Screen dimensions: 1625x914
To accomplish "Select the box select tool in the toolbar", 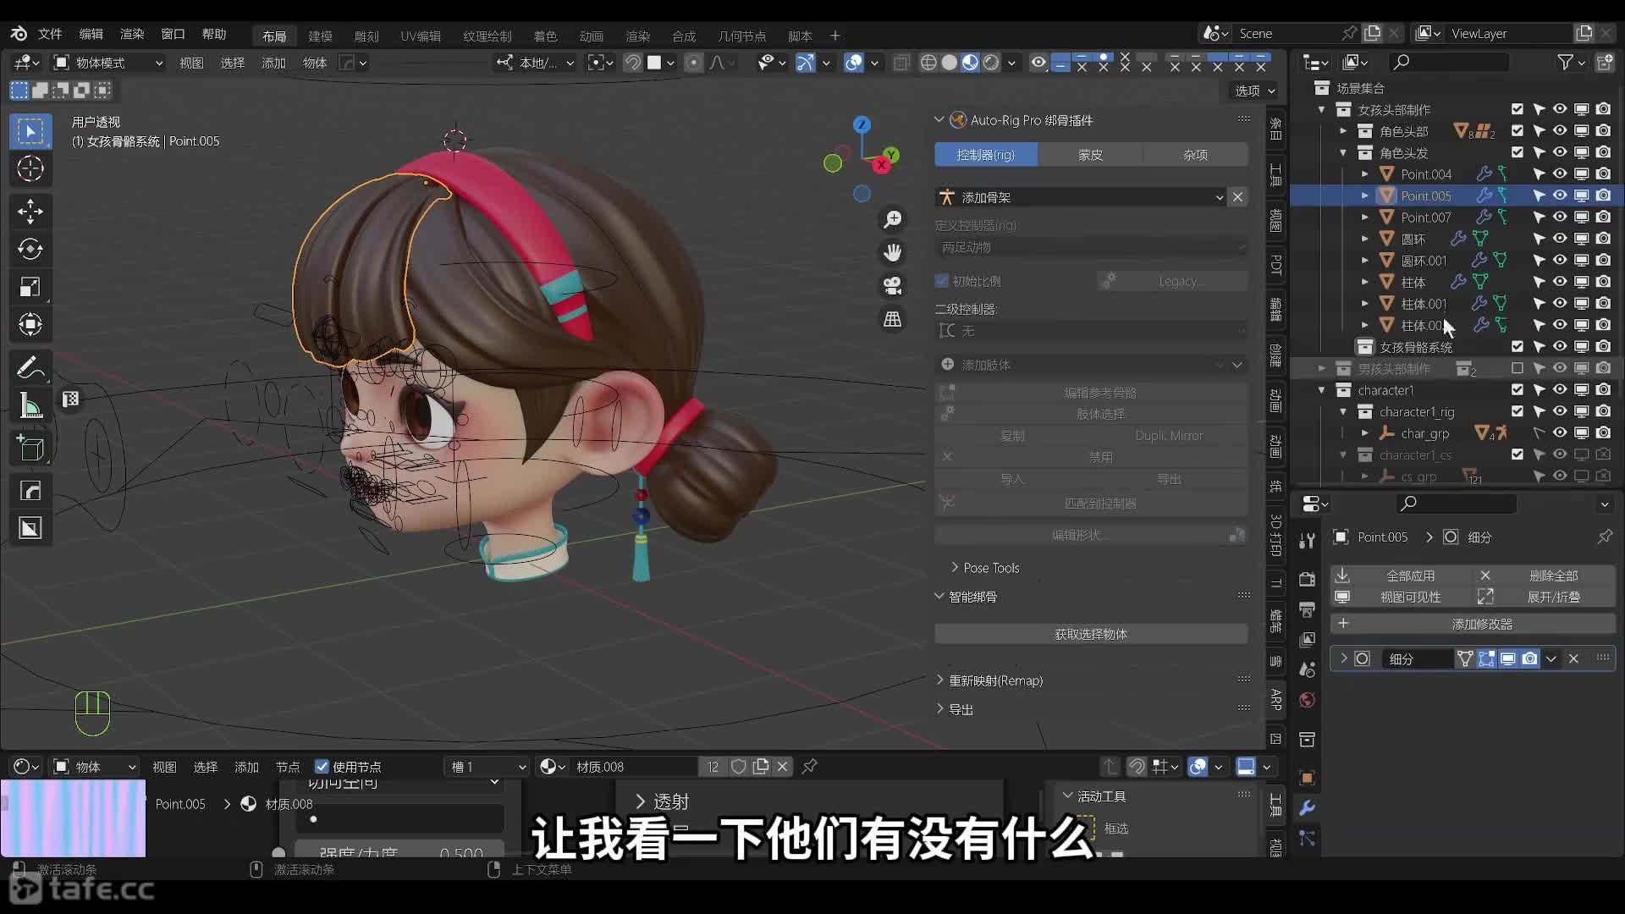I will point(30,131).
